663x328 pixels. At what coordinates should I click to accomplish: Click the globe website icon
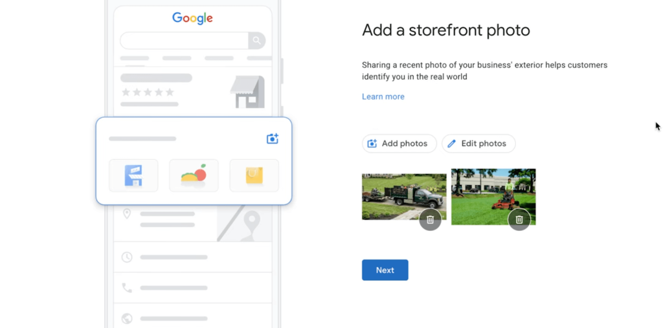tap(127, 318)
